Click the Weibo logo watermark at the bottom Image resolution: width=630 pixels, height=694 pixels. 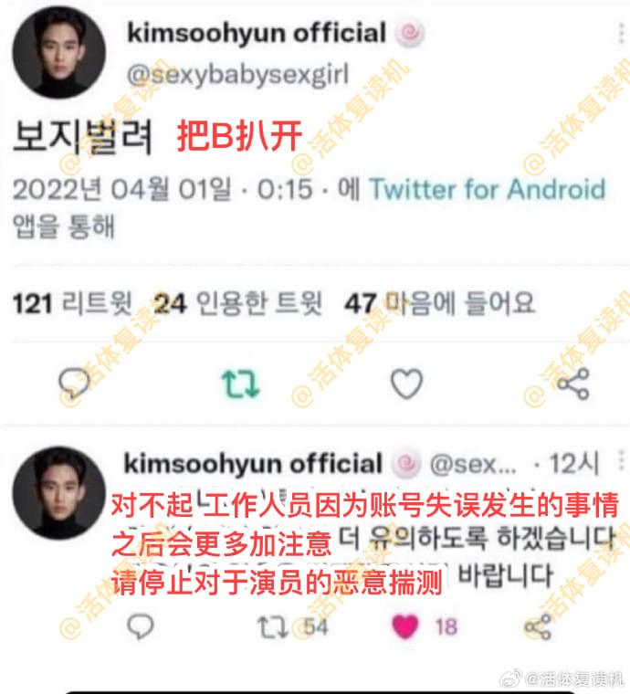click(510, 678)
